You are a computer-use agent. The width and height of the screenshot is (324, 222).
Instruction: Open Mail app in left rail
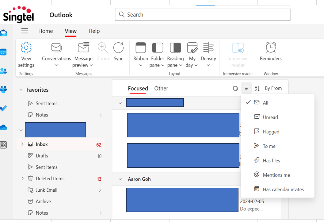[x=3, y=33]
